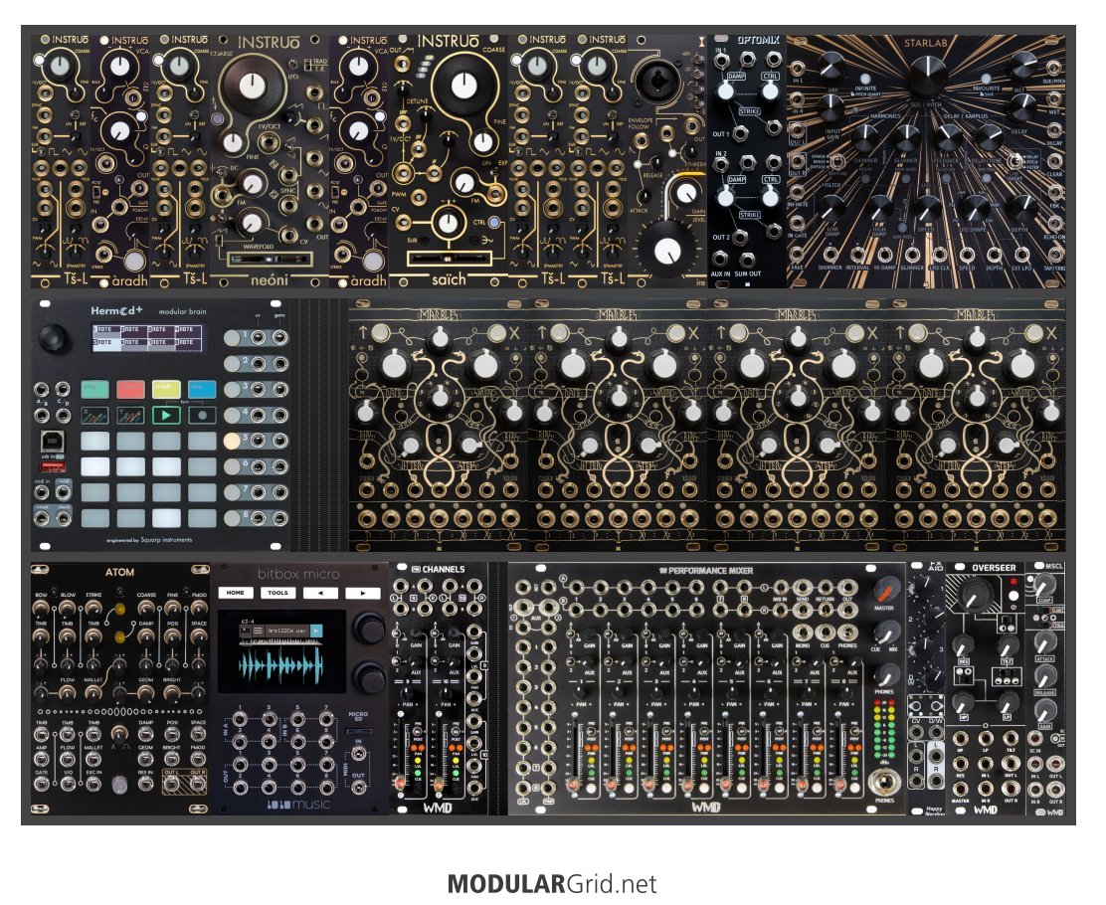
Task: Click the ATOM BOW knob
Action: 41,608
